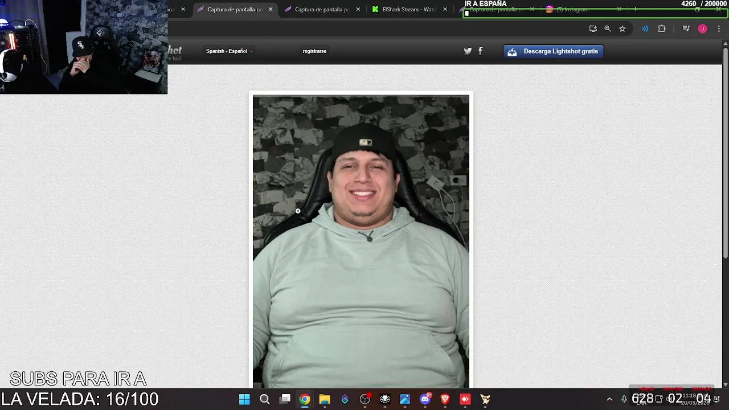Open the Extensions puzzle-piece icon

662,28
